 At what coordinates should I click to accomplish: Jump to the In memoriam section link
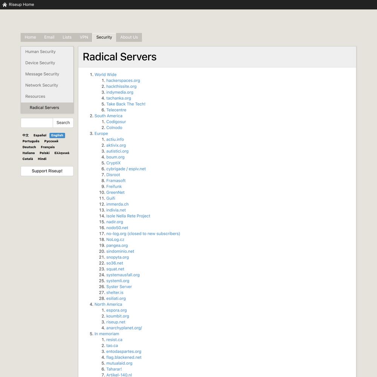click(x=107, y=334)
